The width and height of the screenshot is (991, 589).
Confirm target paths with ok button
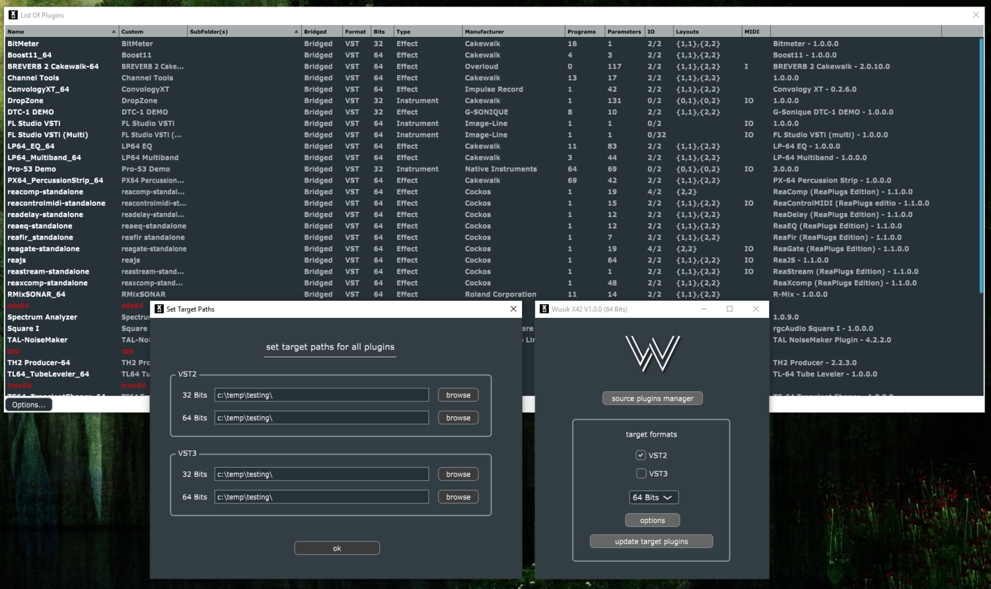coord(337,548)
